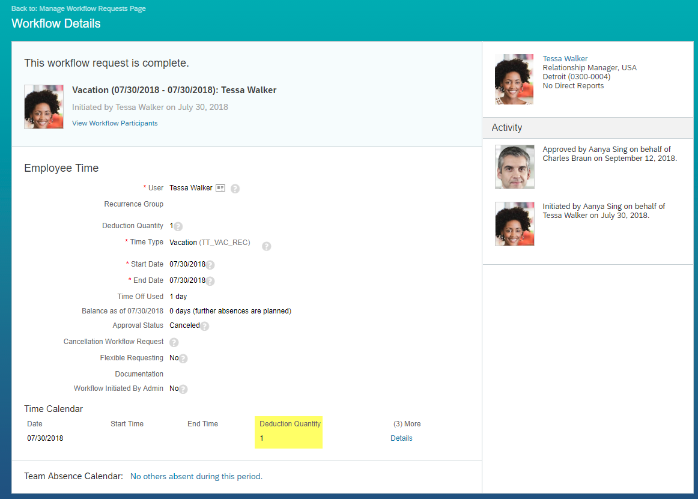Click the Documentation field label
The width and height of the screenshot is (698, 499).
(139, 374)
